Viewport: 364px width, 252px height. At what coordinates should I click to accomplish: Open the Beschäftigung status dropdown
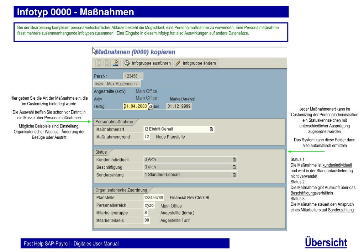pyautogui.click(x=234, y=167)
